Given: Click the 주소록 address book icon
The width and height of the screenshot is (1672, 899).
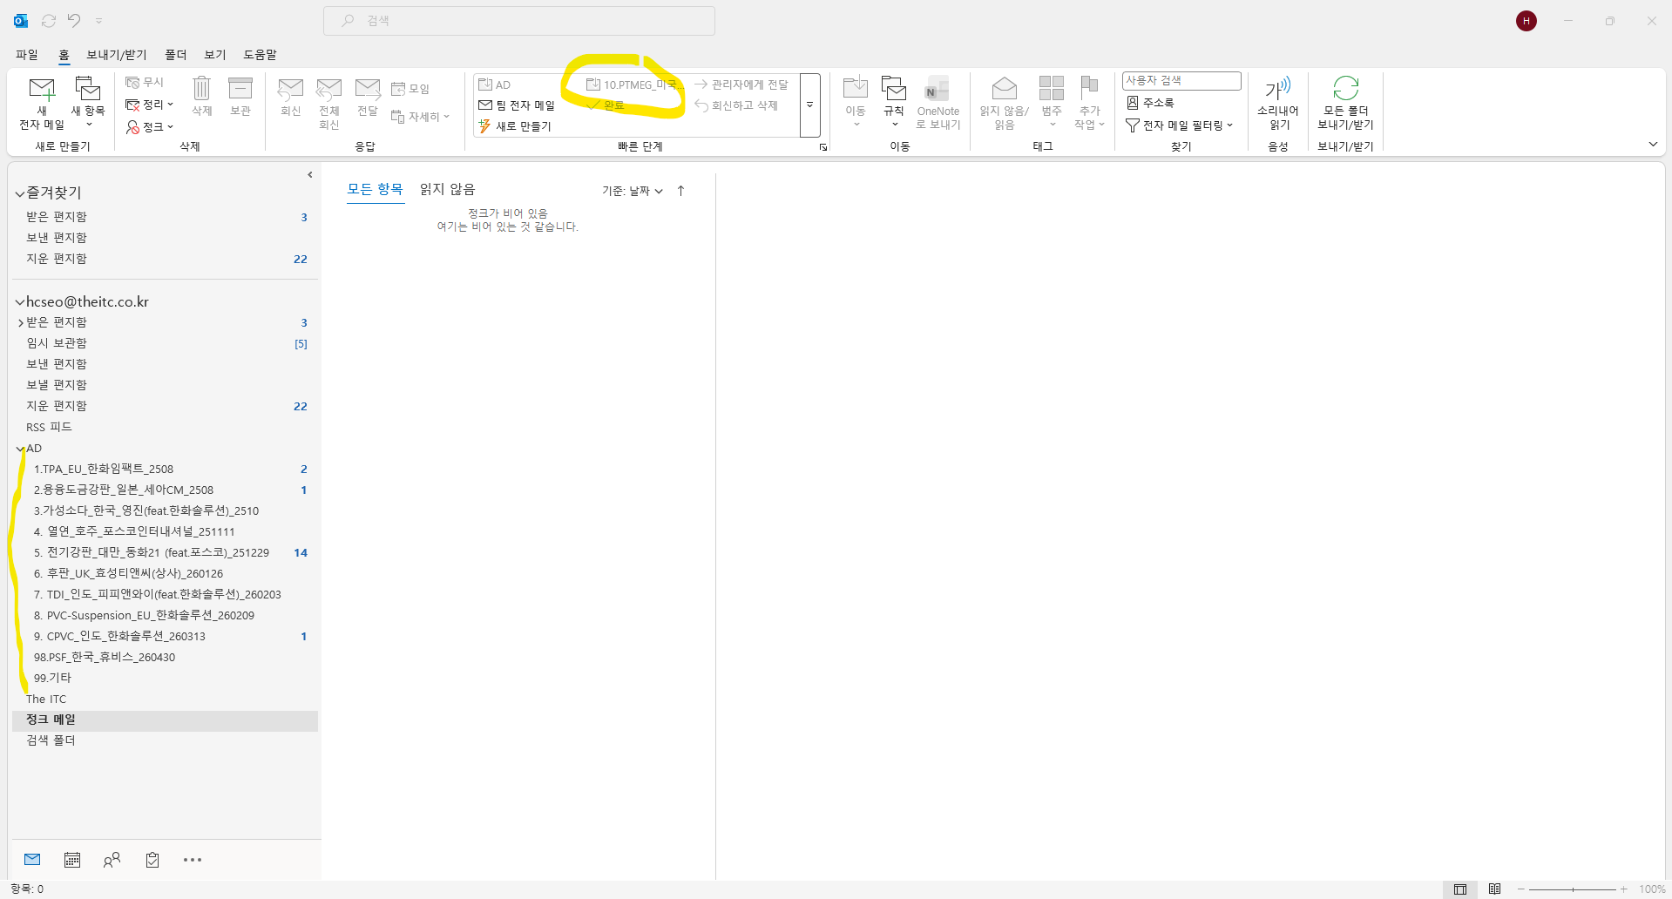Looking at the screenshot, I should [x=1150, y=103].
